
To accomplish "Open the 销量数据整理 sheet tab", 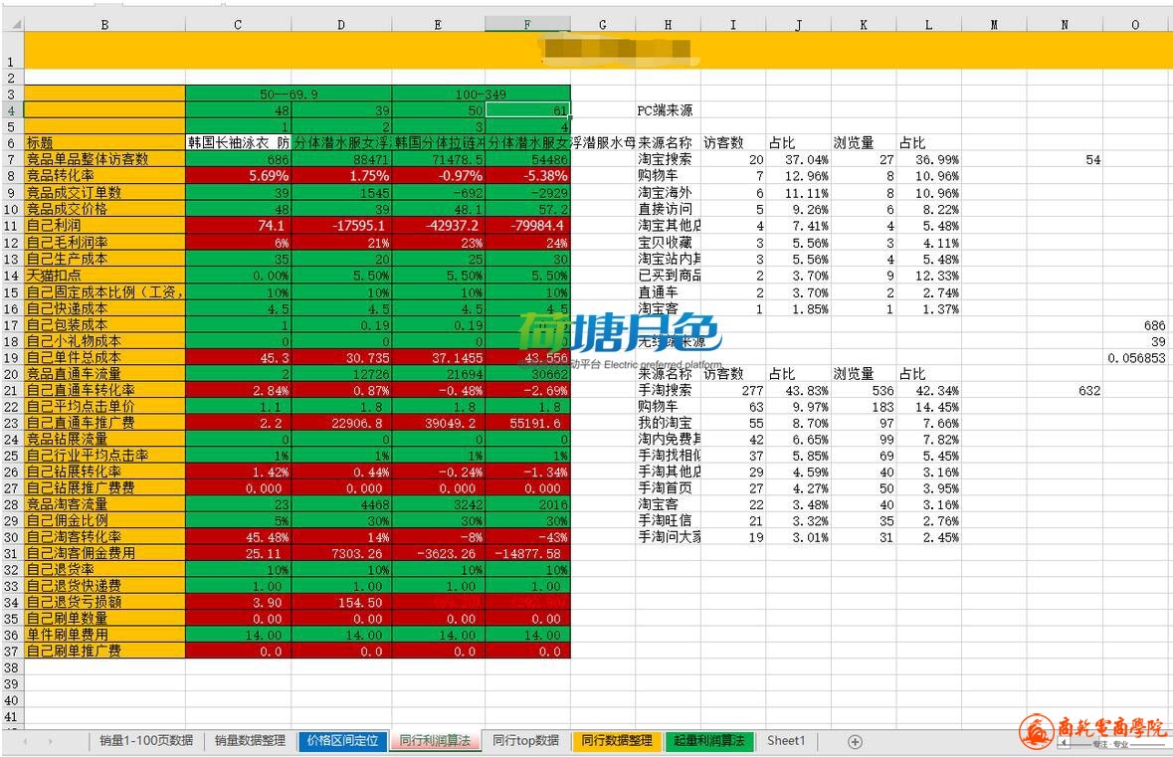I will click(250, 741).
